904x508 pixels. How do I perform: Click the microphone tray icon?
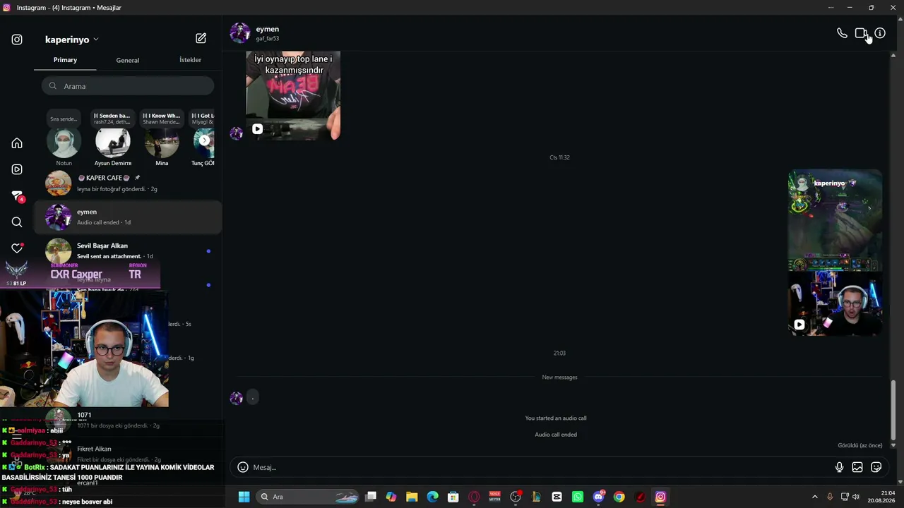[830, 497]
